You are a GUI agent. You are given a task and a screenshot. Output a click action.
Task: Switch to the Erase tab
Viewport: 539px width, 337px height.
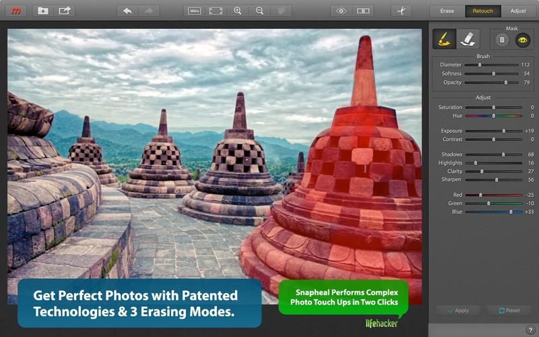point(447,11)
